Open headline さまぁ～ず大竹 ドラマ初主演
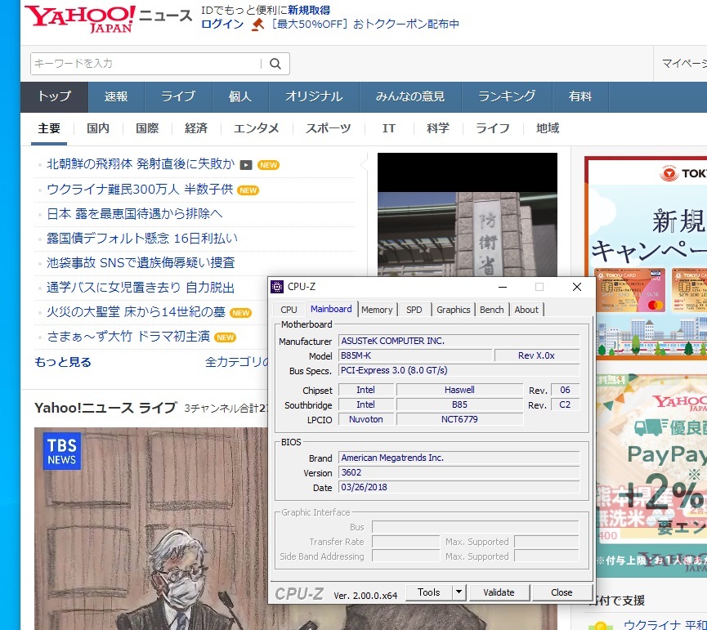The width and height of the screenshot is (707, 630). point(128,337)
